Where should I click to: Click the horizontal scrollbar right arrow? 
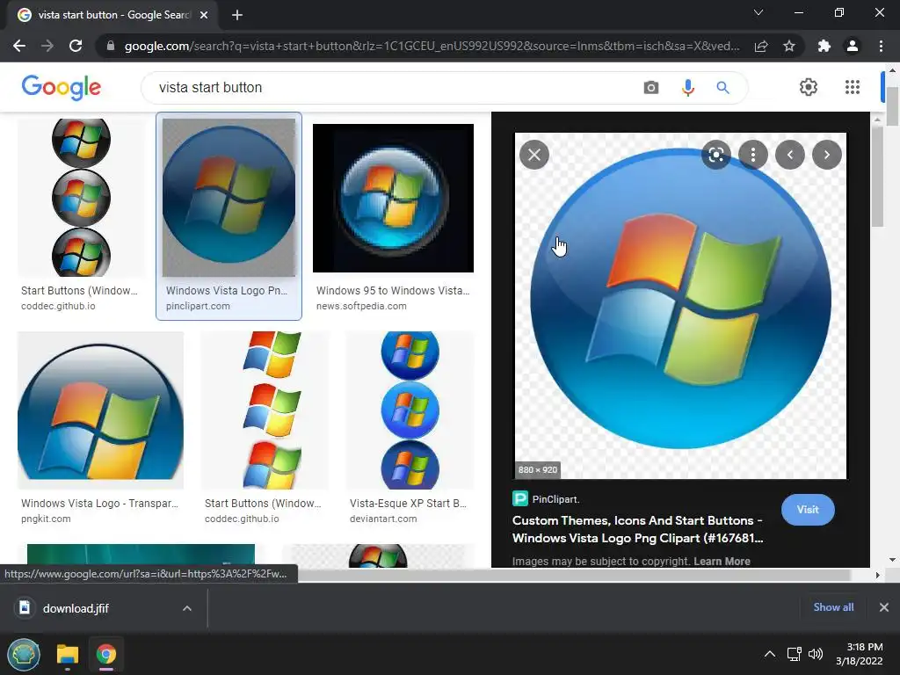pos(877,575)
